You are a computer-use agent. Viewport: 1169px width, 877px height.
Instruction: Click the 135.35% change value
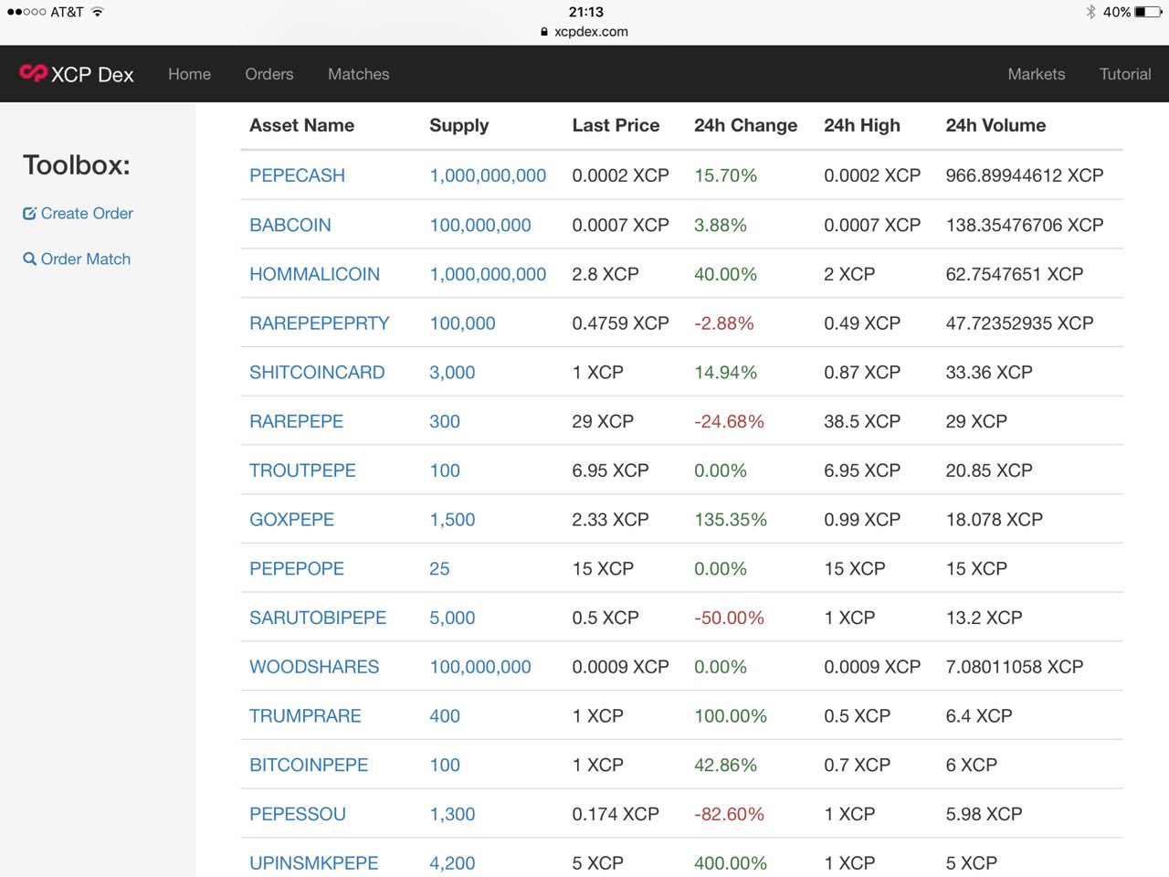(x=731, y=520)
